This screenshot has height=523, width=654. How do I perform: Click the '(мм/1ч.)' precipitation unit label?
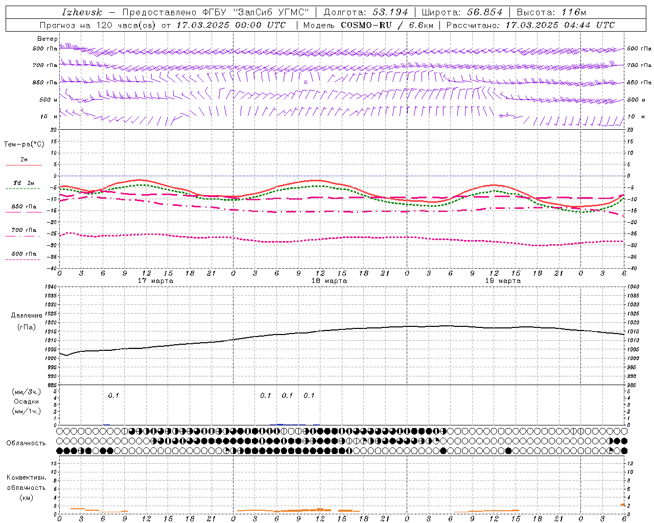pyautogui.click(x=27, y=411)
